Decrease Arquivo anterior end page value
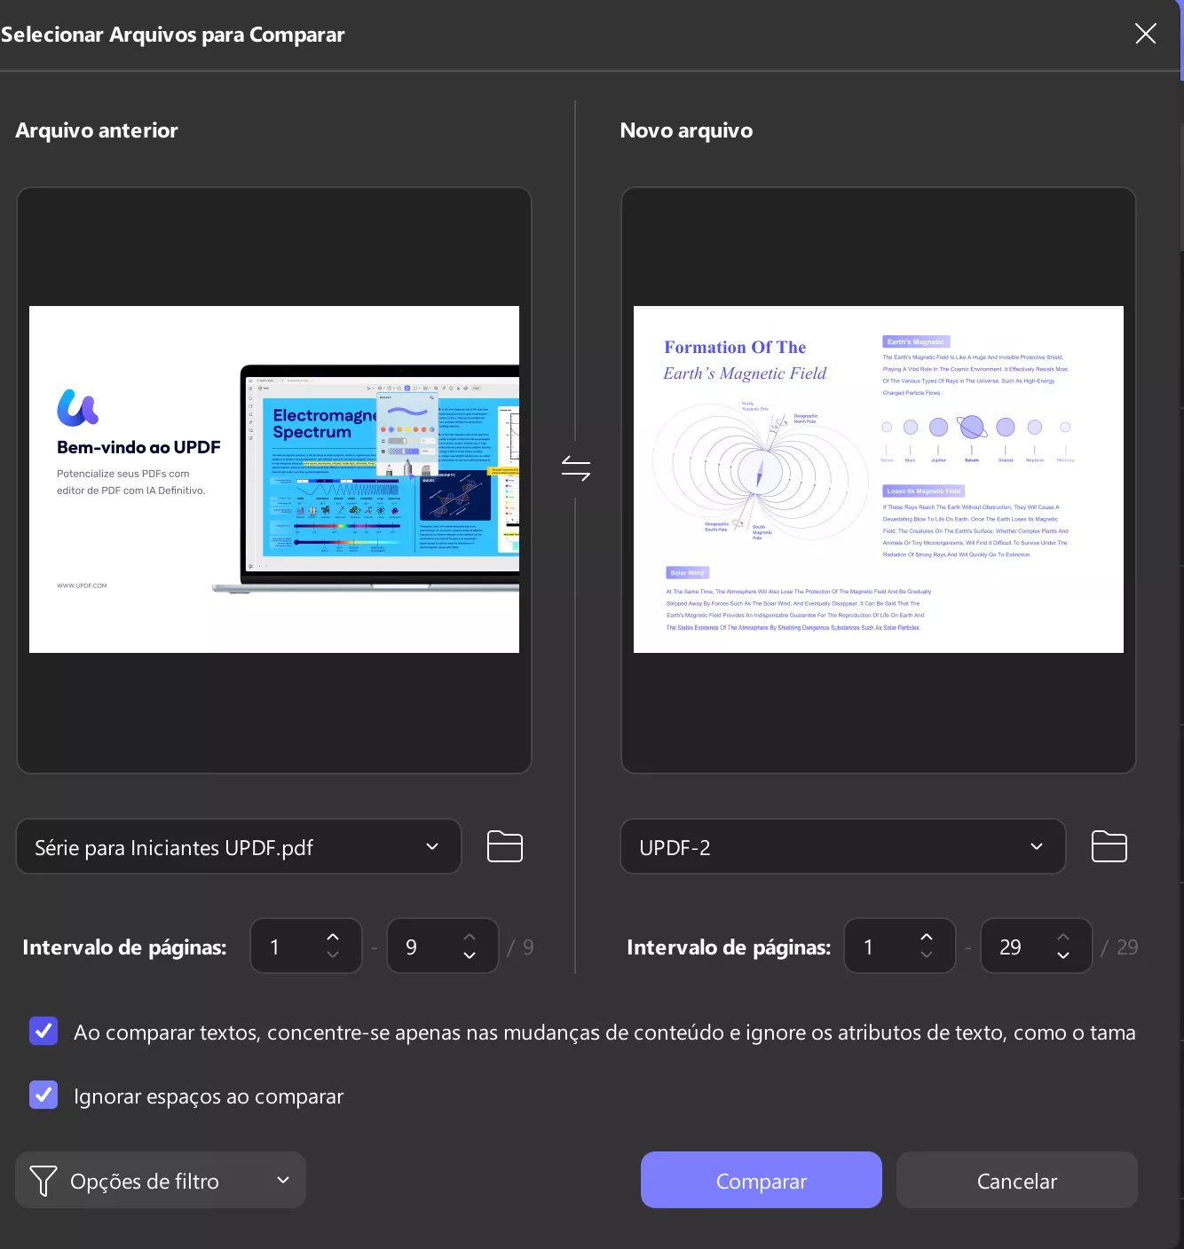Viewport: 1184px width, 1249px height. [x=470, y=955]
